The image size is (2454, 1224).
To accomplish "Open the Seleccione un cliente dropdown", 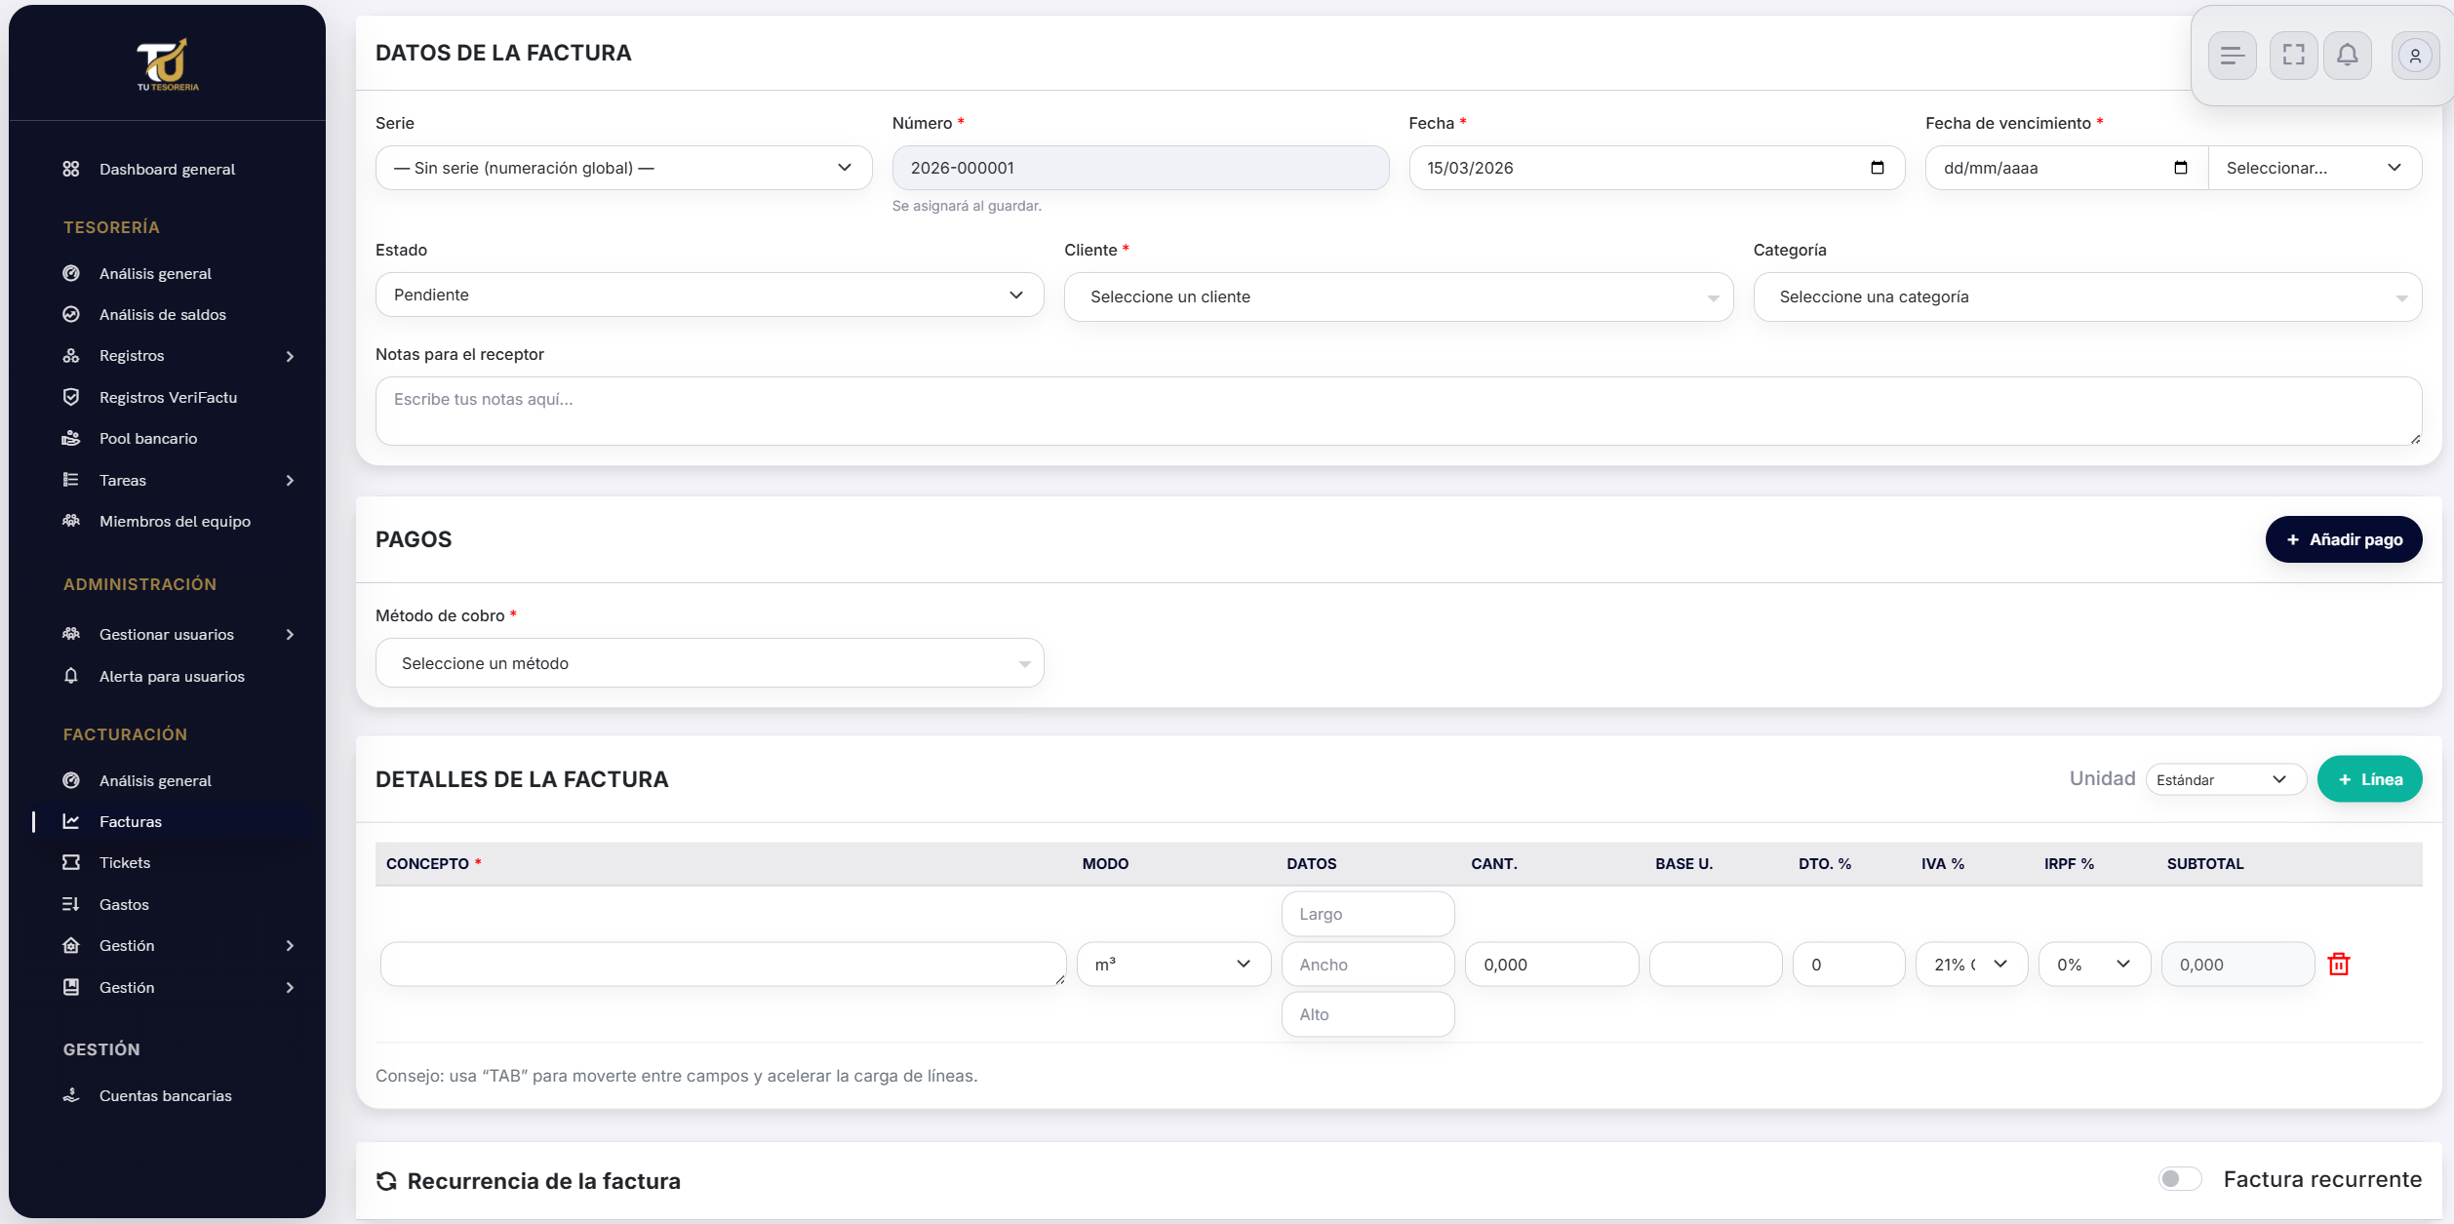I will (1399, 296).
